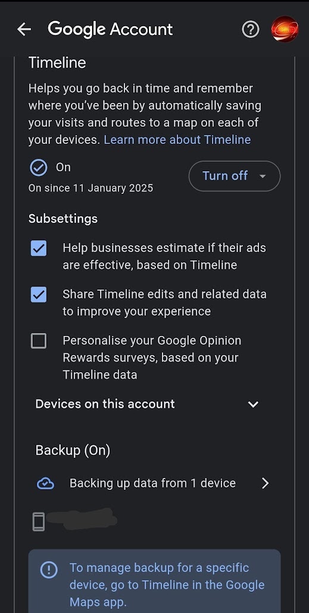Uncheck Share Timeline edits checkbox

click(39, 294)
